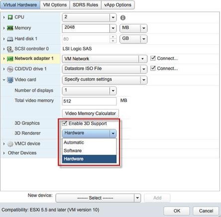
Task: Collapse the Video card section
Action: click(x=4, y=80)
